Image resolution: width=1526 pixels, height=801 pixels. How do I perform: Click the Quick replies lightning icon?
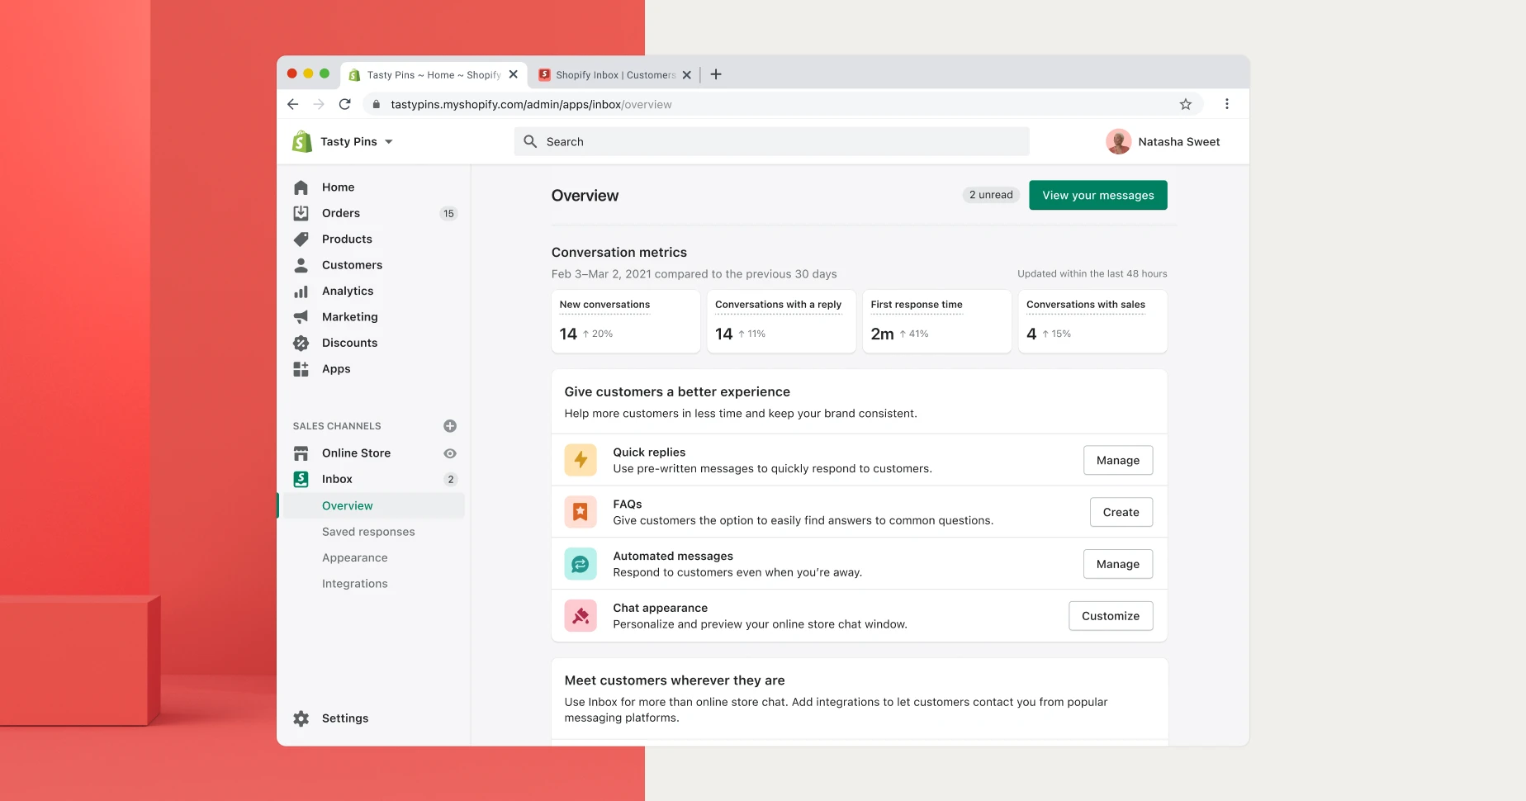click(x=581, y=460)
